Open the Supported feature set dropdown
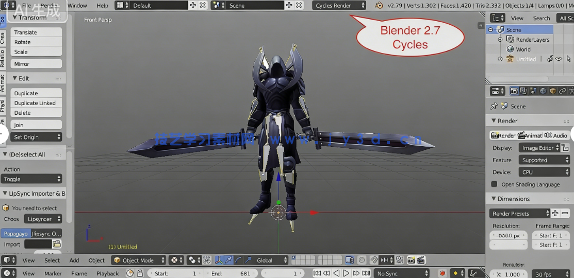The image size is (574, 278). click(544, 160)
